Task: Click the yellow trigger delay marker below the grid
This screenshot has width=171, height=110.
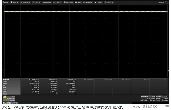Action: 86,77
